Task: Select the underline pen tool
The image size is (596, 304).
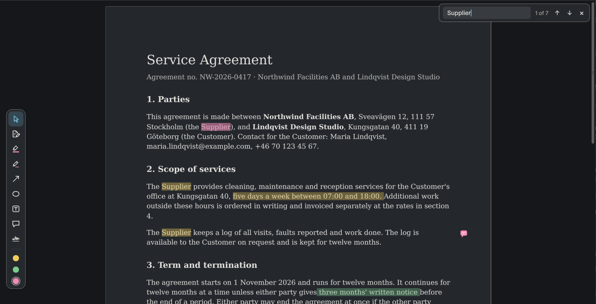Action: 16,164
